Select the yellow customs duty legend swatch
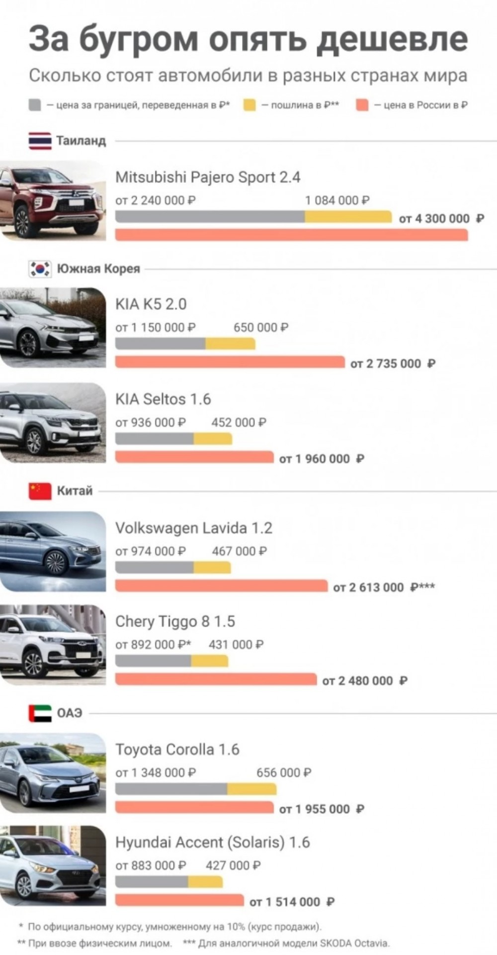This screenshot has height=955, width=497. point(249,105)
